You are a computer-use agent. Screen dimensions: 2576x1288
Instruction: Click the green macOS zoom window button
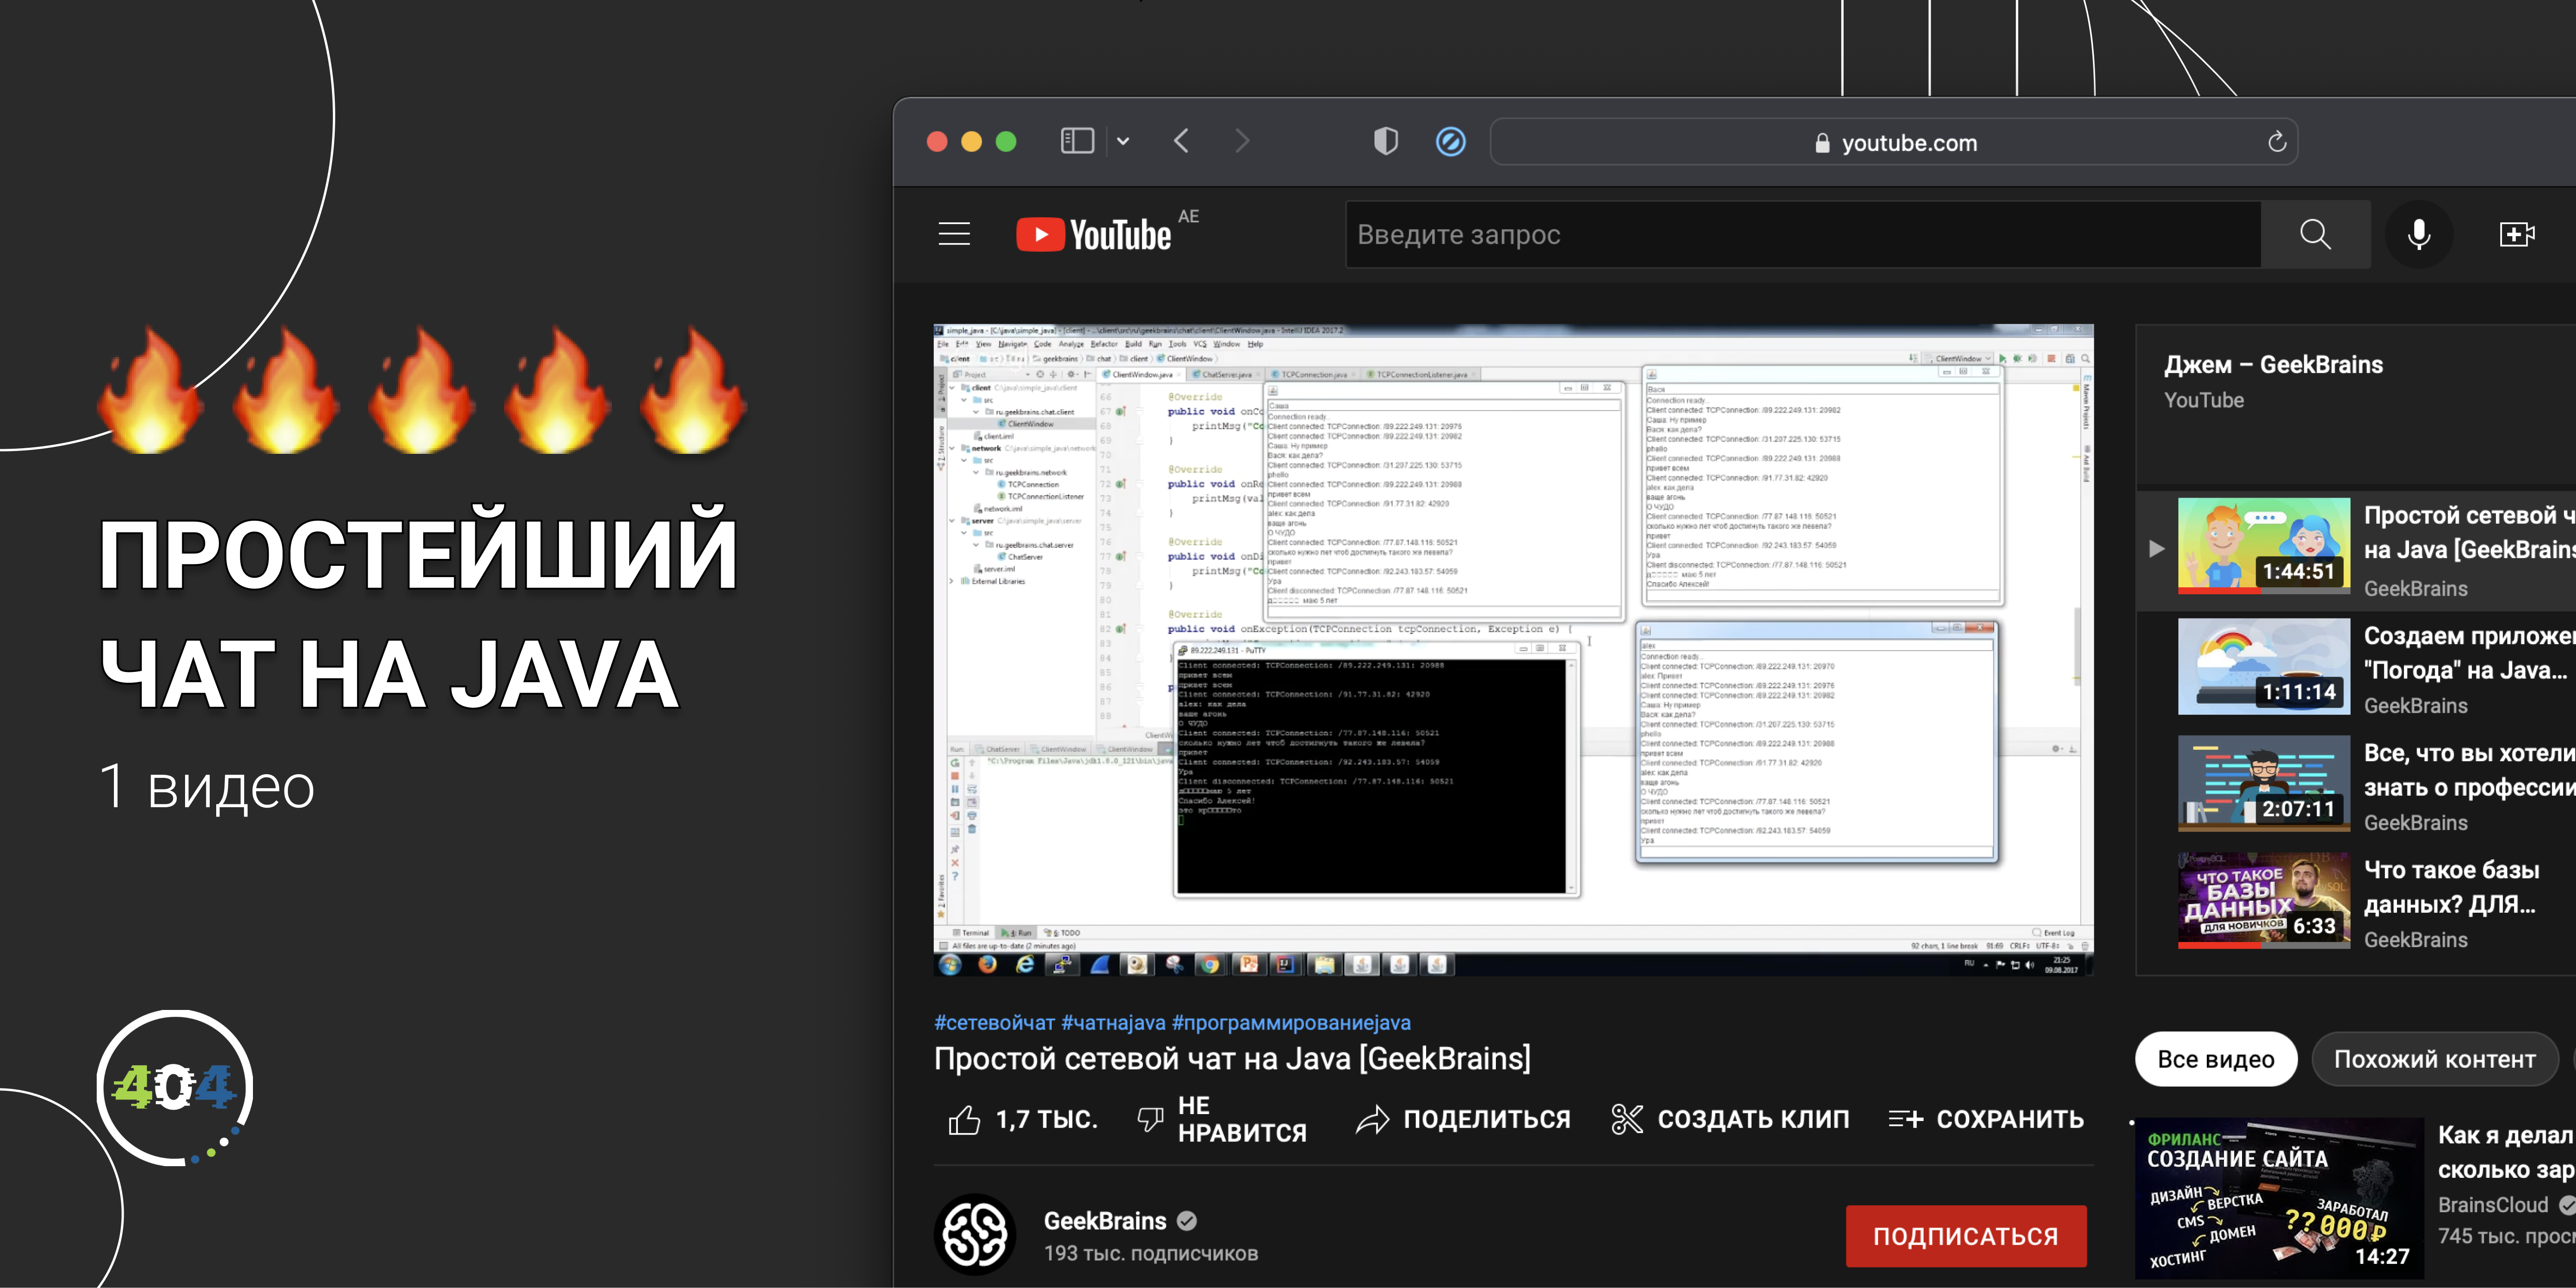click(1006, 141)
